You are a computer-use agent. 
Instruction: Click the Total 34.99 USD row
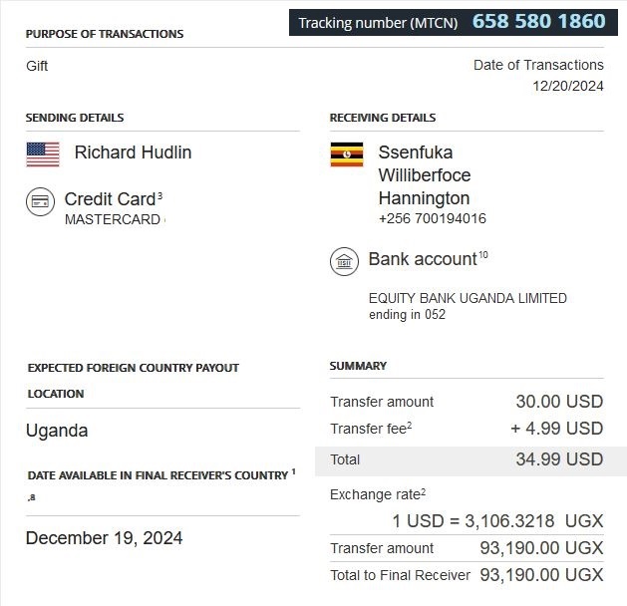coord(467,459)
